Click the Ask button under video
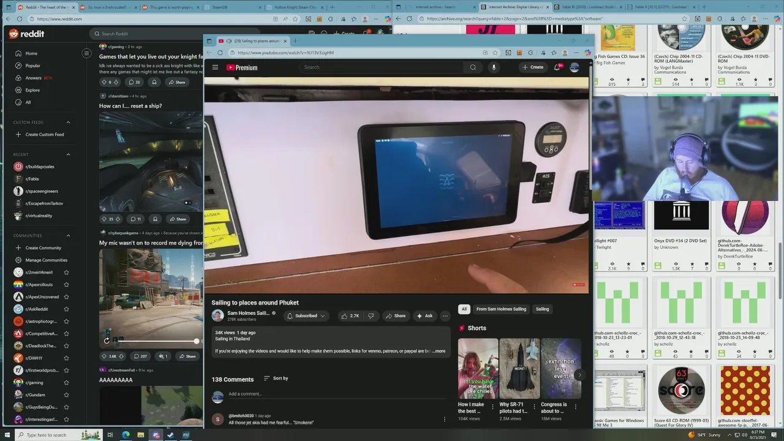 click(424, 316)
